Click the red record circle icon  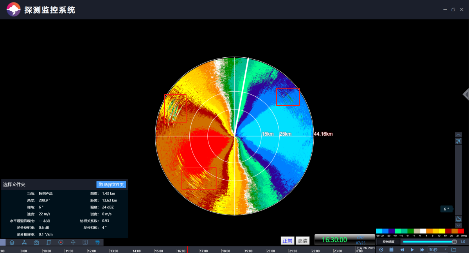point(61,242)
